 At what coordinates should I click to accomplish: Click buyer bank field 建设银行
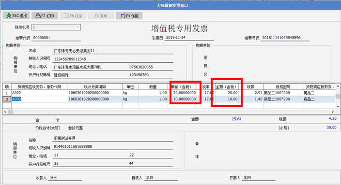coord(61,75)
